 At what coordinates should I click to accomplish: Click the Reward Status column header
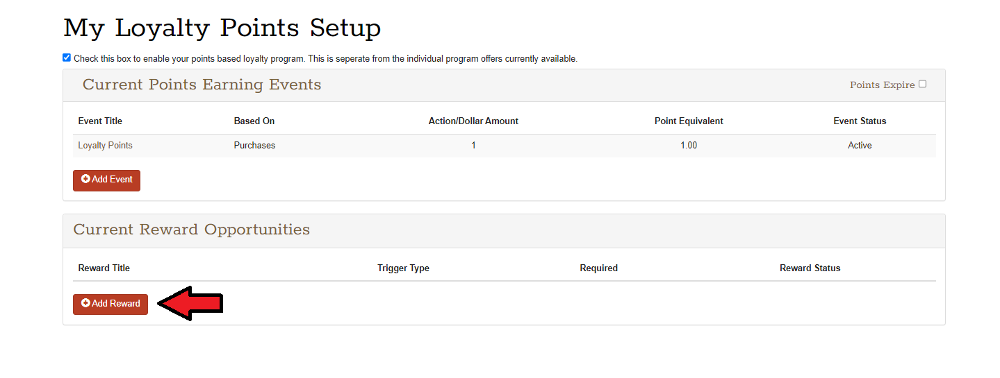(x=810, y=268)
